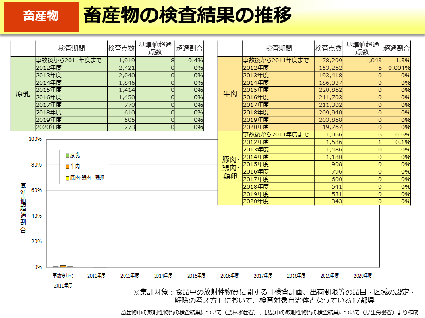
Task: Select the 0.4% cell in raw milk table
Action: pos(189,61)
